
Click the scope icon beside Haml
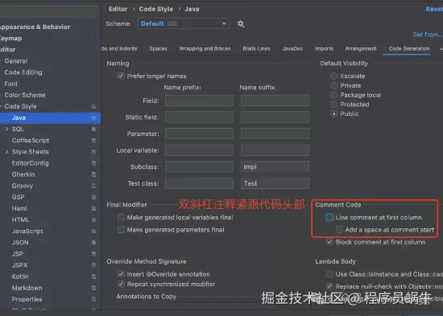(93, 208)
